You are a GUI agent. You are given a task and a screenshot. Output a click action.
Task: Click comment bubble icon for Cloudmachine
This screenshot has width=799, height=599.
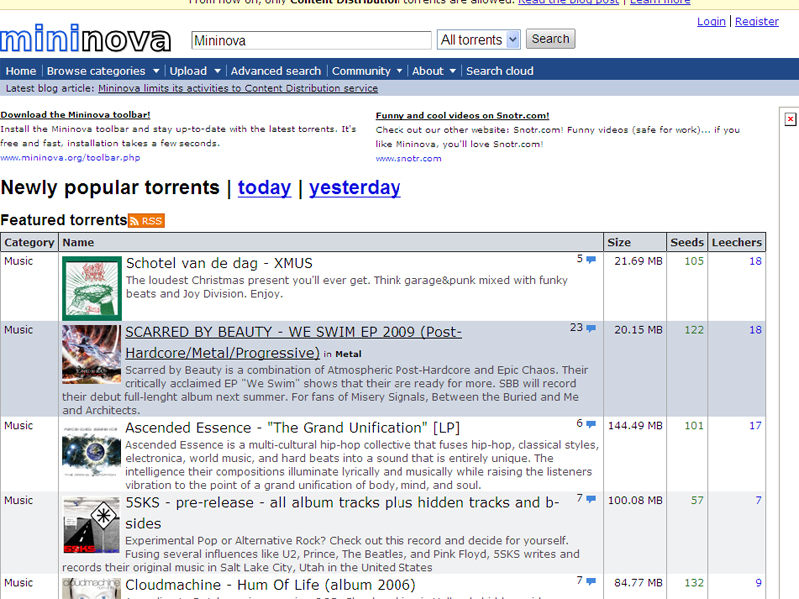(x=591, y=581)
